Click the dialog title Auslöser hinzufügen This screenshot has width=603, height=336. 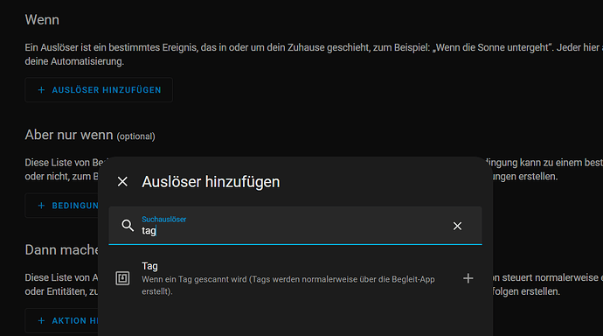pyautogui.click(x=211, y=182)
